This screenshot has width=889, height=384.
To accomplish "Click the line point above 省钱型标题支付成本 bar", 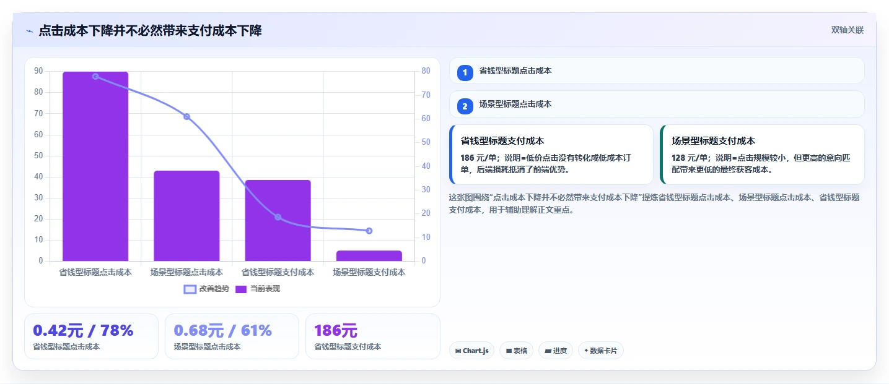I will 278,217.
